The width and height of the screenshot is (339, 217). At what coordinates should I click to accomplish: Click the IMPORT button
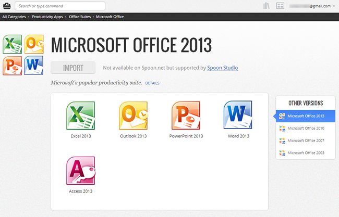point(73,68)
